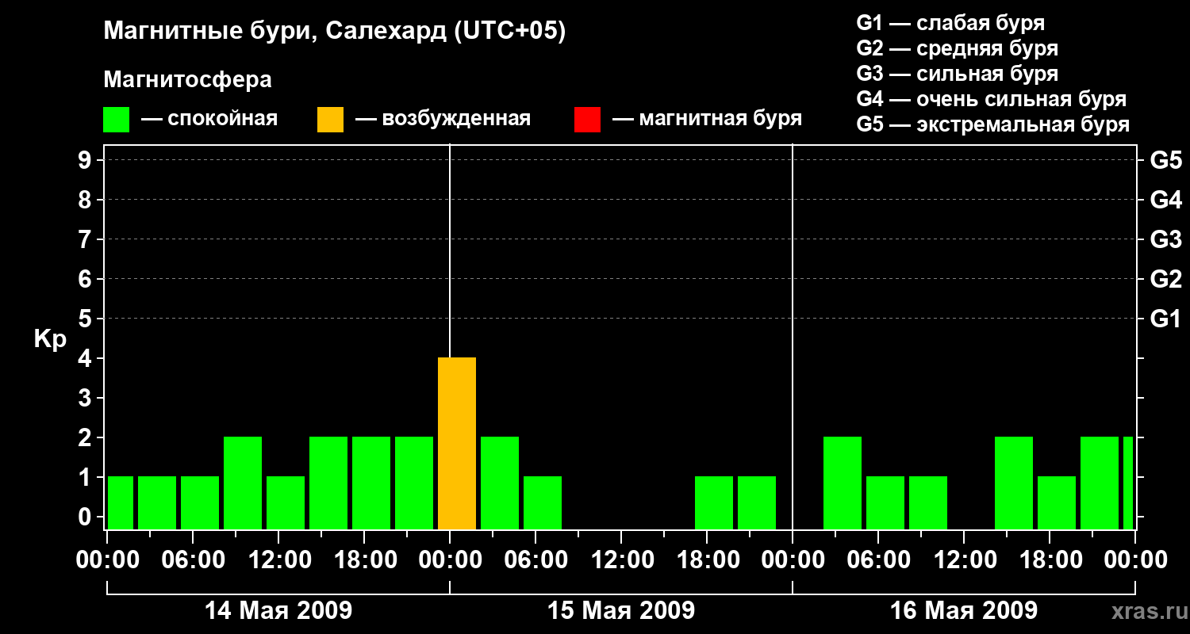Click the xras.ru watermark link
Viewport: 1190px width, 634px height.
pyautogui.click(x=1145, y=611)
